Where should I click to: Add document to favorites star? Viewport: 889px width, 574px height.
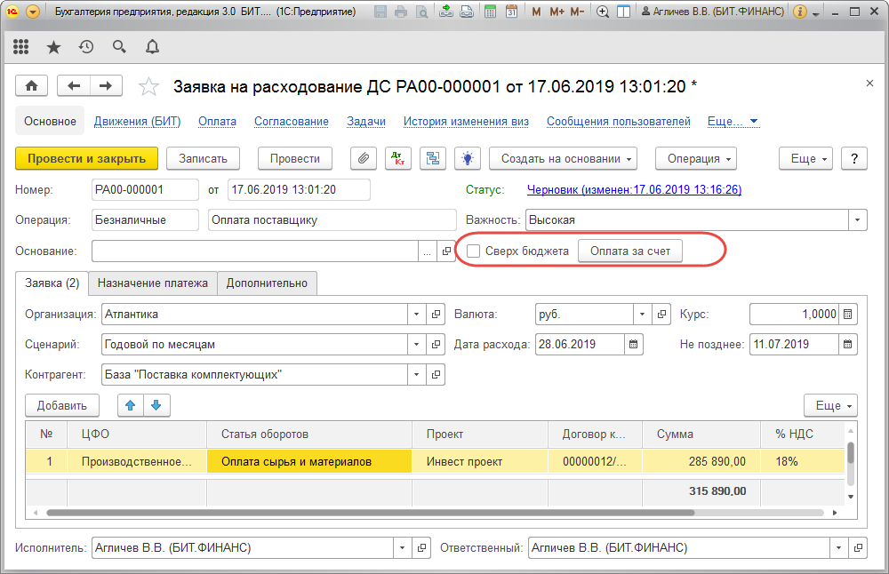[x=149, y=86]
